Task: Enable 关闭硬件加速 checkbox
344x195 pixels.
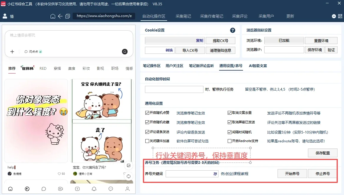Action: (x=147, y=141)
